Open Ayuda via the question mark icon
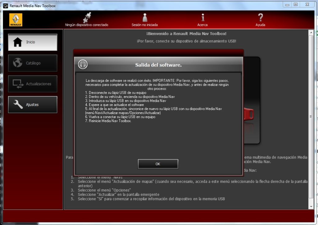 coord(260,17)
